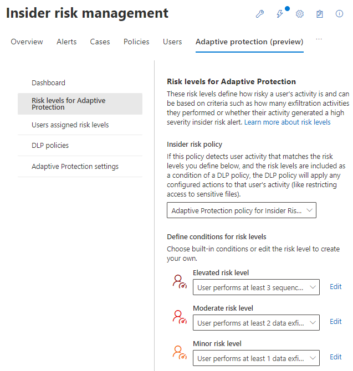
Task: Open the settings gear icon
Action: (300, 14)
